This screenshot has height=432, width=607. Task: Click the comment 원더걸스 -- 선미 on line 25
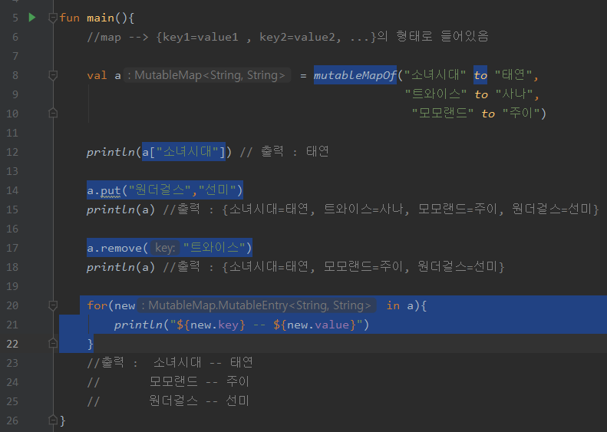[x=199, y=401]
